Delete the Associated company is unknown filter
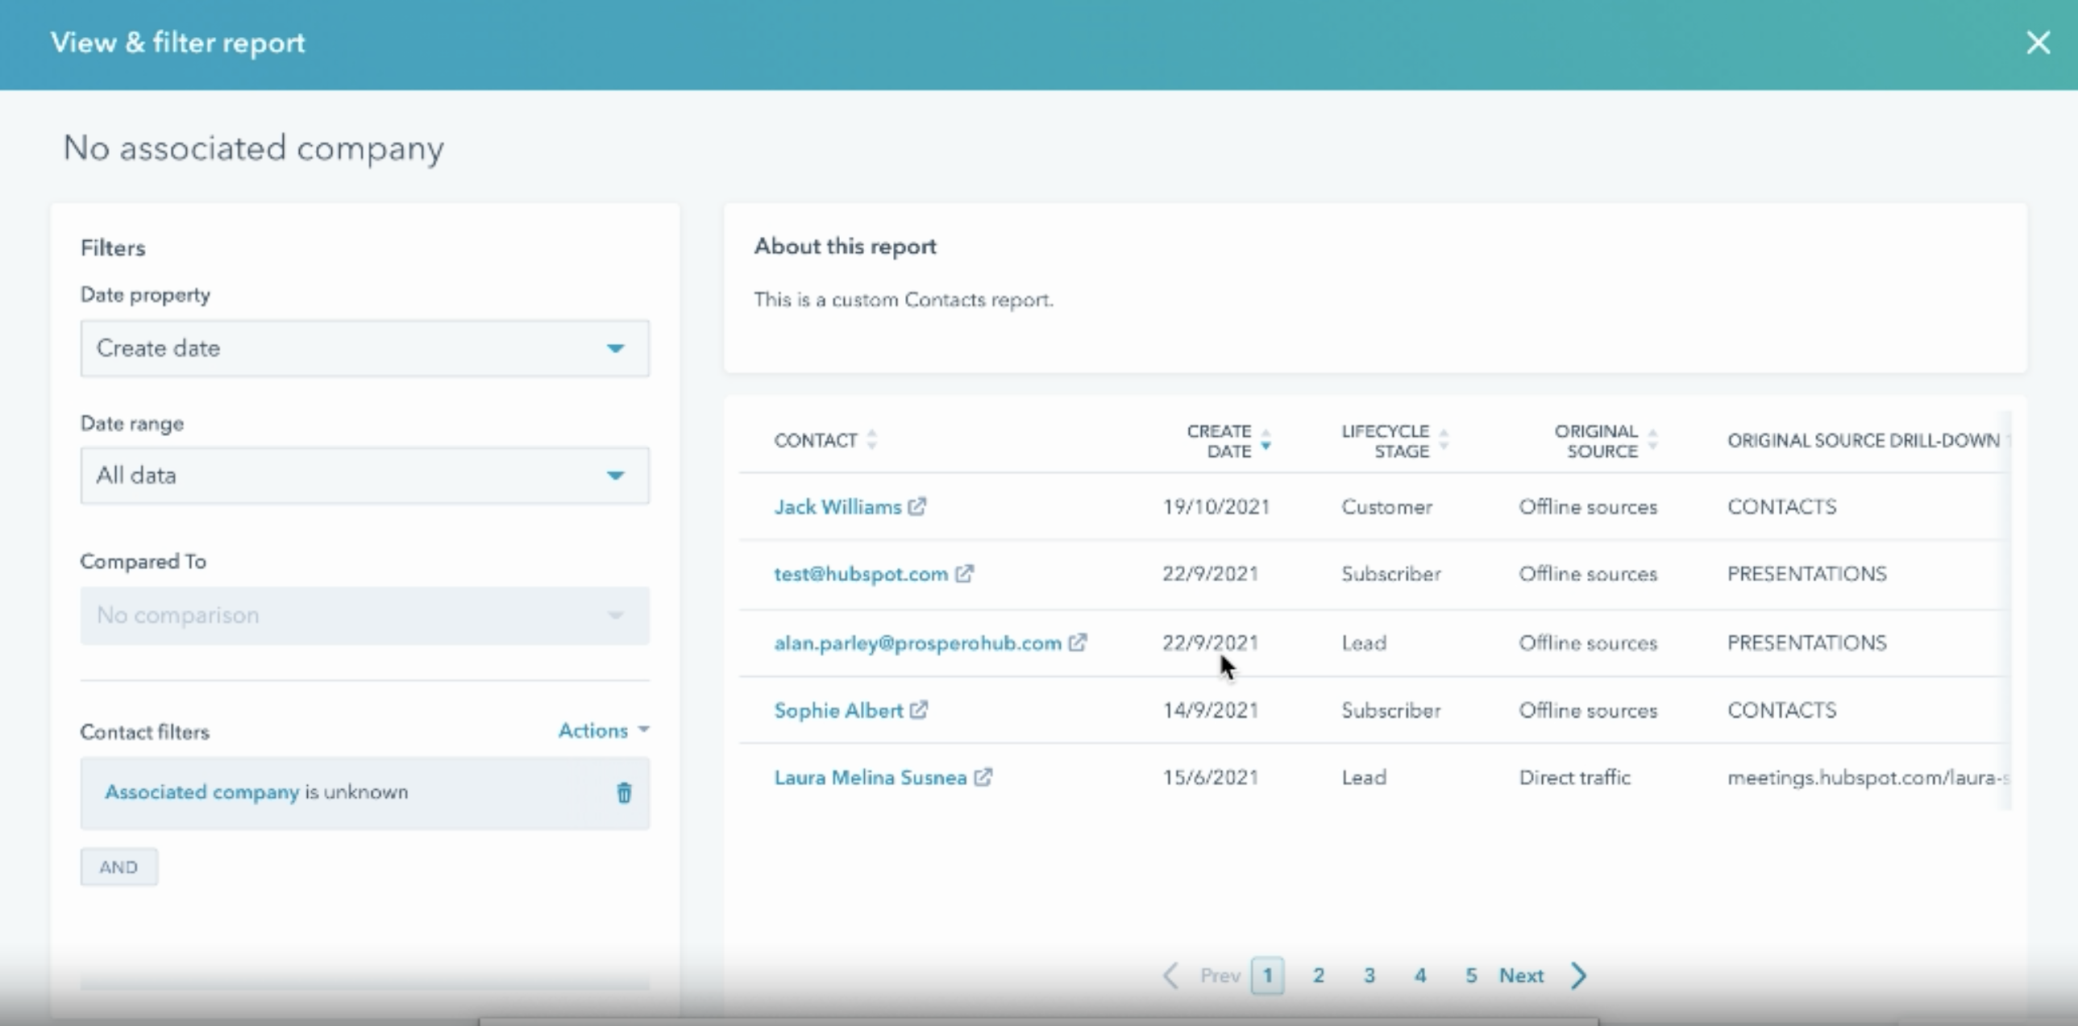The image size is (2078, 1026). coord(624,793)
